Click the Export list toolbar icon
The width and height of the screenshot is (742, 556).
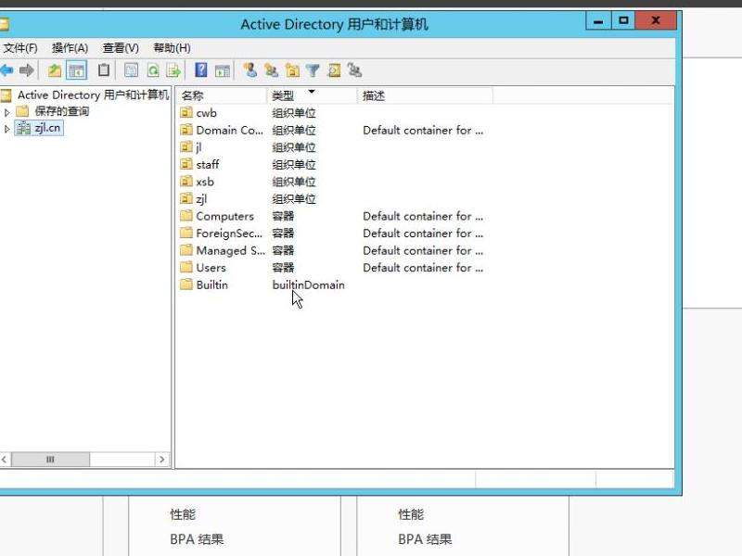coord(173,71)
